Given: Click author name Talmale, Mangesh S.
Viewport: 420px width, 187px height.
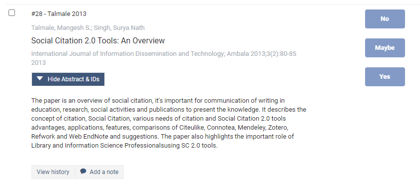Looking at the screenshot, I should [61, 28].
